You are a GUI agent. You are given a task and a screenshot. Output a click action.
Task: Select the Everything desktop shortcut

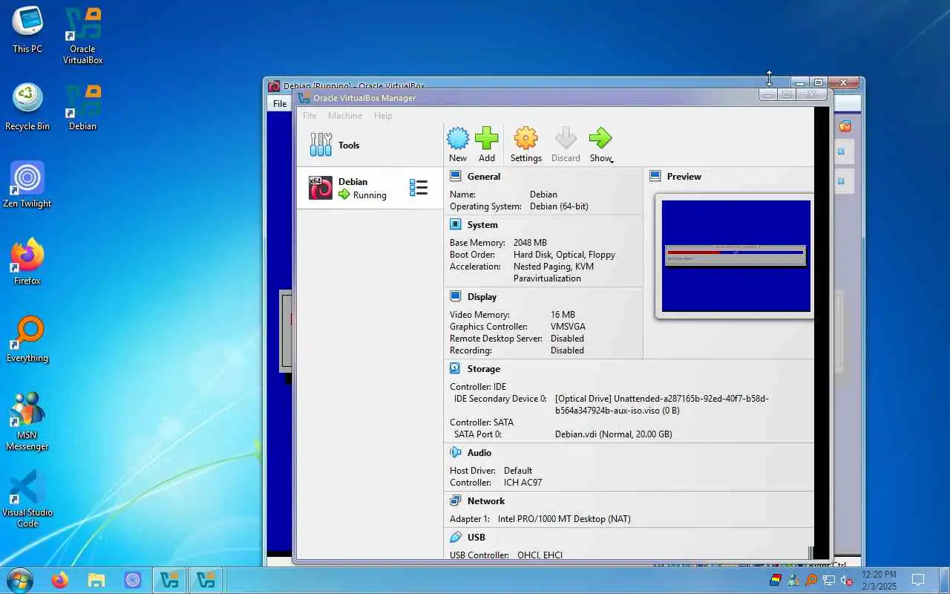pos(27,339)
